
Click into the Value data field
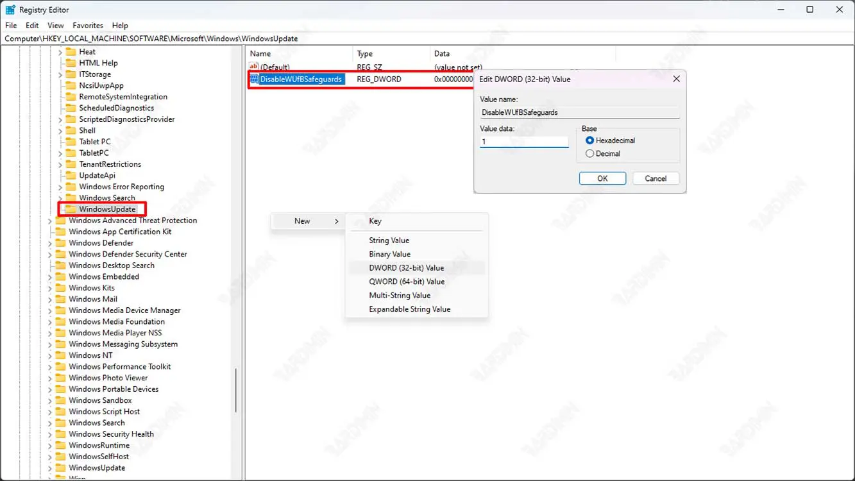[x=524, y=142]
